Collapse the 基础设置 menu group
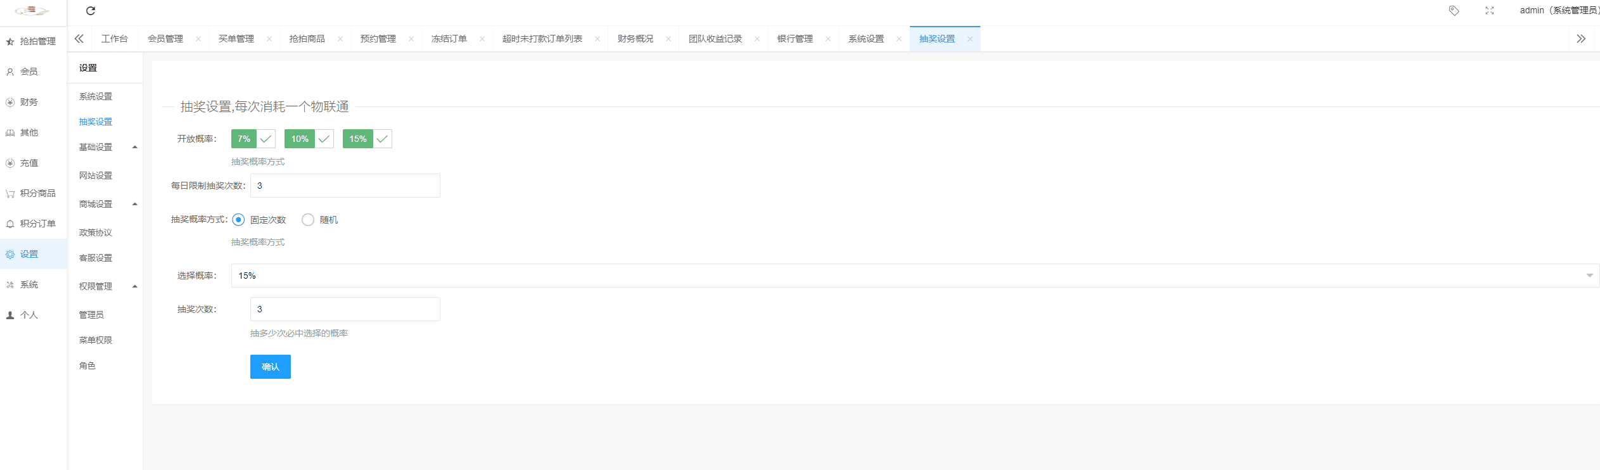This screenshot has height=470, width=1600. pyautogui.click(x=105, y=147)
